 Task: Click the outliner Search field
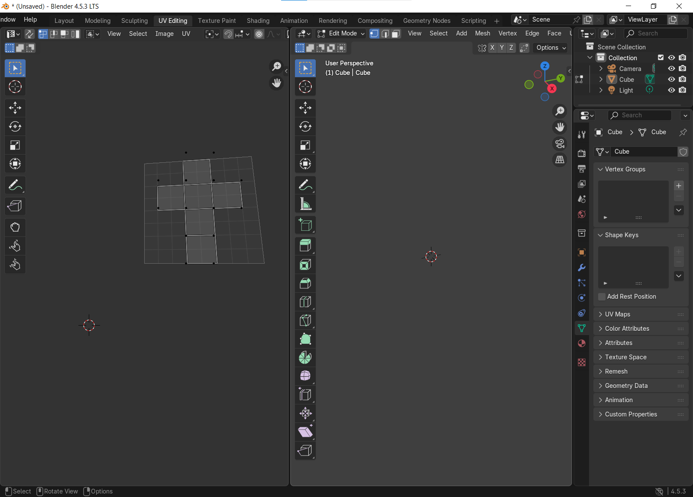(x=656, y=33)
